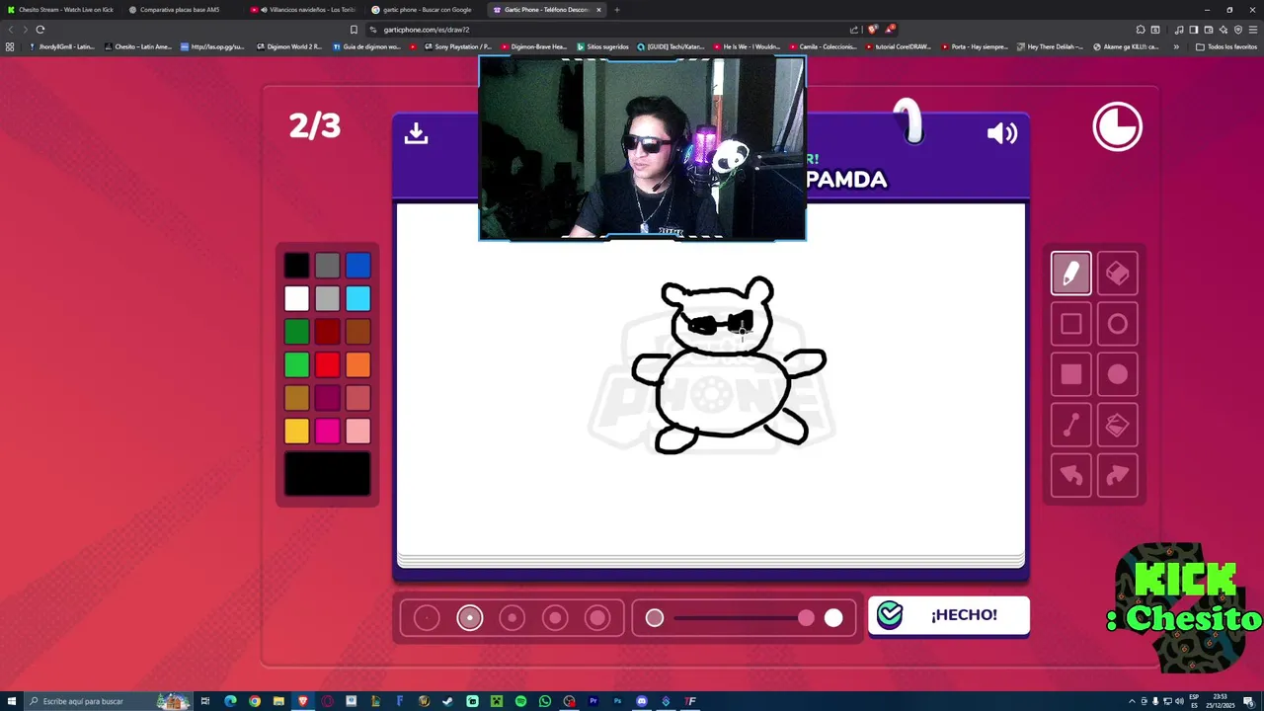This screenshot has width=1264, height=711.
Task: Click the Windows taskbar search box
Action: point(109,701)
